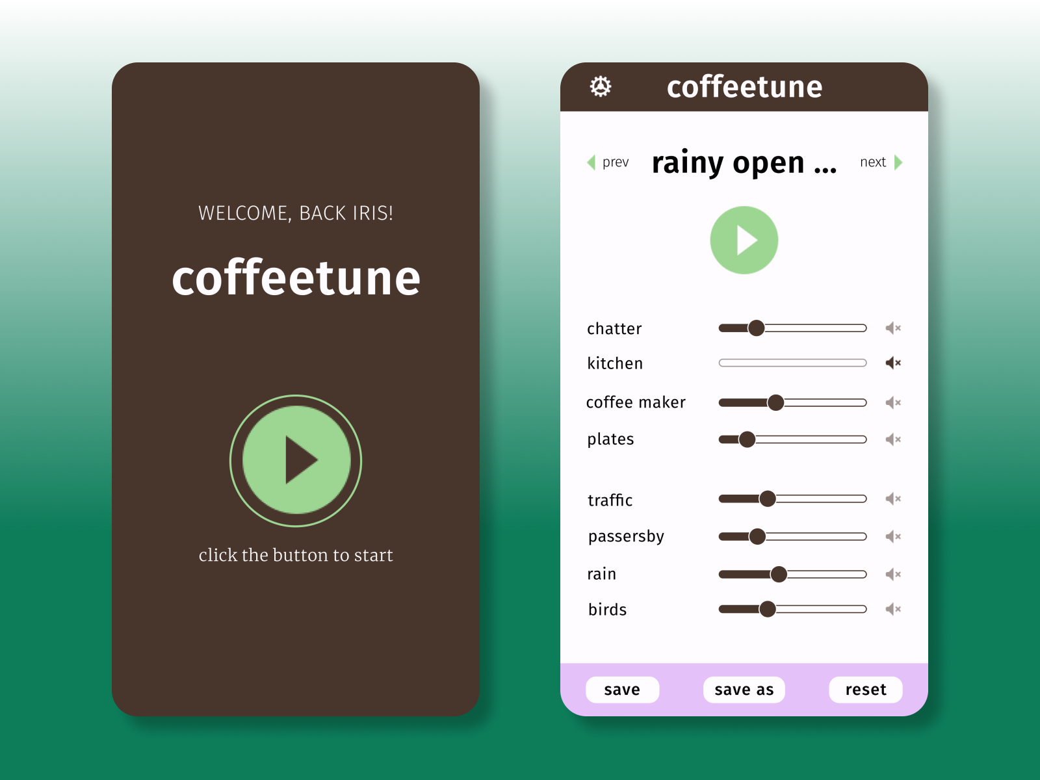Go to previous preset with left arrow
This screenshot has width=1040, height=780.
(591, 162)
